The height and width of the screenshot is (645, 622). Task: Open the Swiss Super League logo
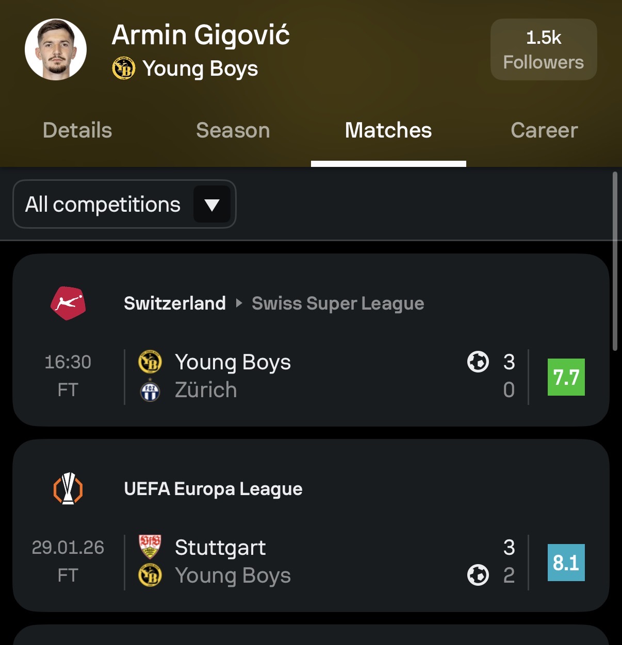pos(68,303)
